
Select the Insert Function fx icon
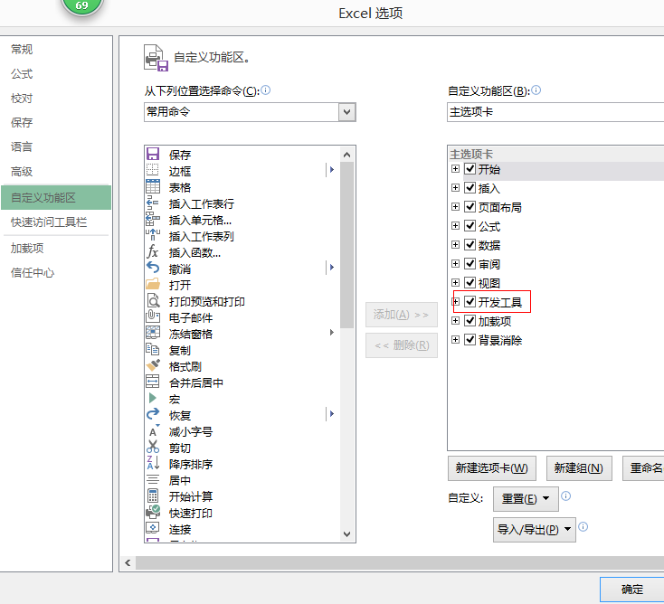[x=153, y=252]
